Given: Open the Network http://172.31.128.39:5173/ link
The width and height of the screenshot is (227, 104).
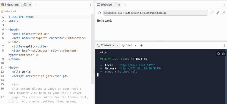Looking at the screenshot, I should coord(140,69).
